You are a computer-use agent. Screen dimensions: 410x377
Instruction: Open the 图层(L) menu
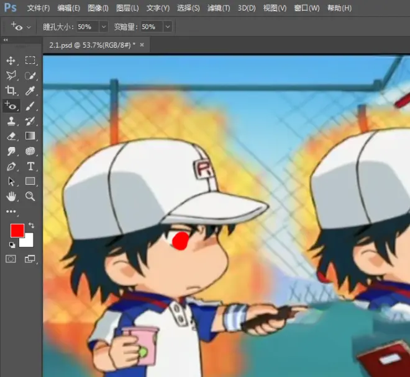click(127, 8)
